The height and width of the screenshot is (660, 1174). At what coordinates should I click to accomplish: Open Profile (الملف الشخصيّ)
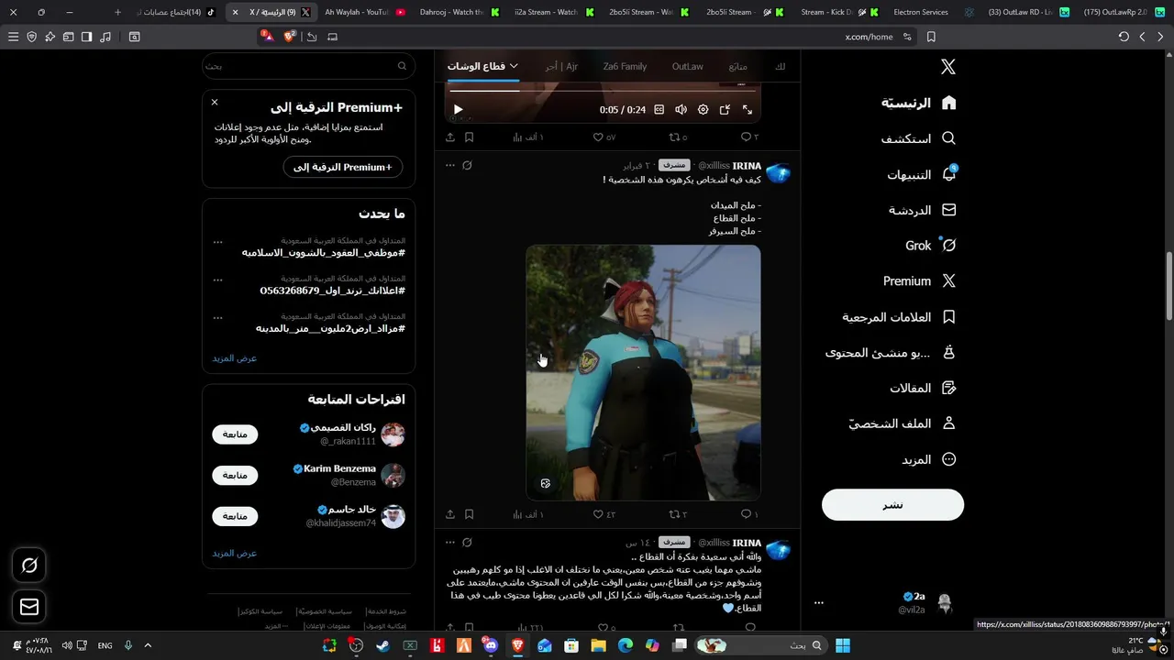(903, 423)
